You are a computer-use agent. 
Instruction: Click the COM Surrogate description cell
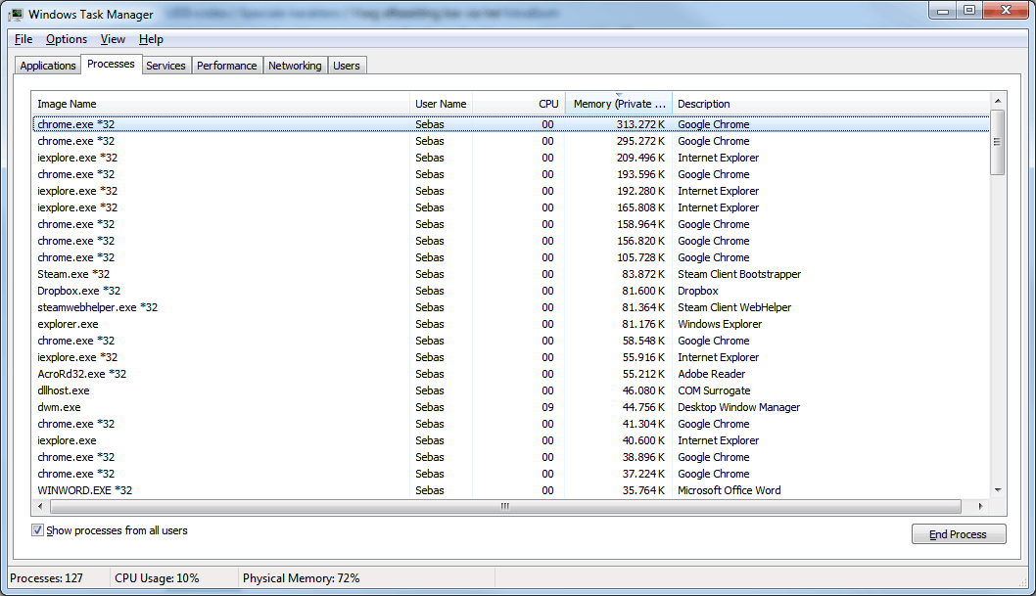click(x=714, y=390)
